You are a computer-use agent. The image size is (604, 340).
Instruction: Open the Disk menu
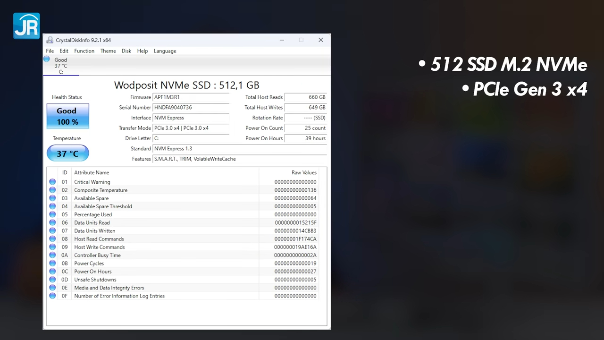click(x=126, y=51)
